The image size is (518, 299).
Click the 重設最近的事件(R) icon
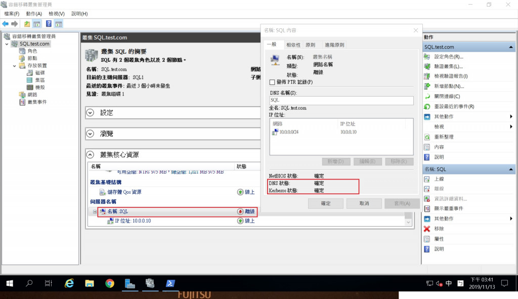[427, 107]
